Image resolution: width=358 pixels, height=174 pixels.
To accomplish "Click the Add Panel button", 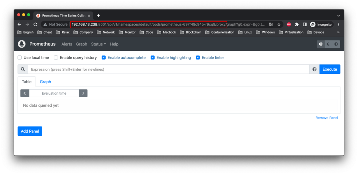I will [30, 131].
